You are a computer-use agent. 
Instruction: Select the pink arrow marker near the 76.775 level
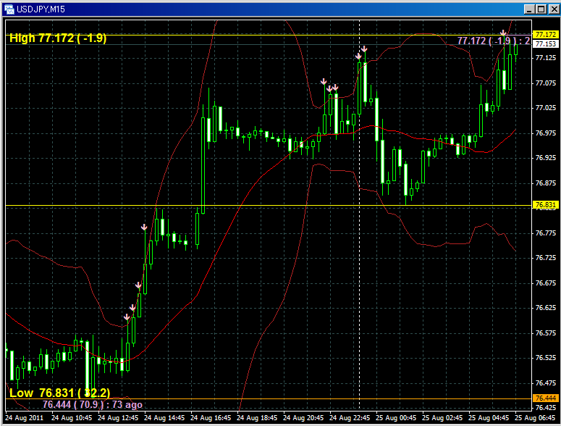144,227
